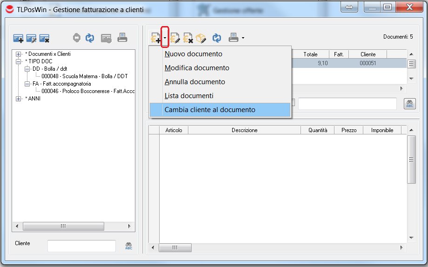The image size is (428, 267).
Task: Select Annulla documento from the menu
Action: click(195, 82)
